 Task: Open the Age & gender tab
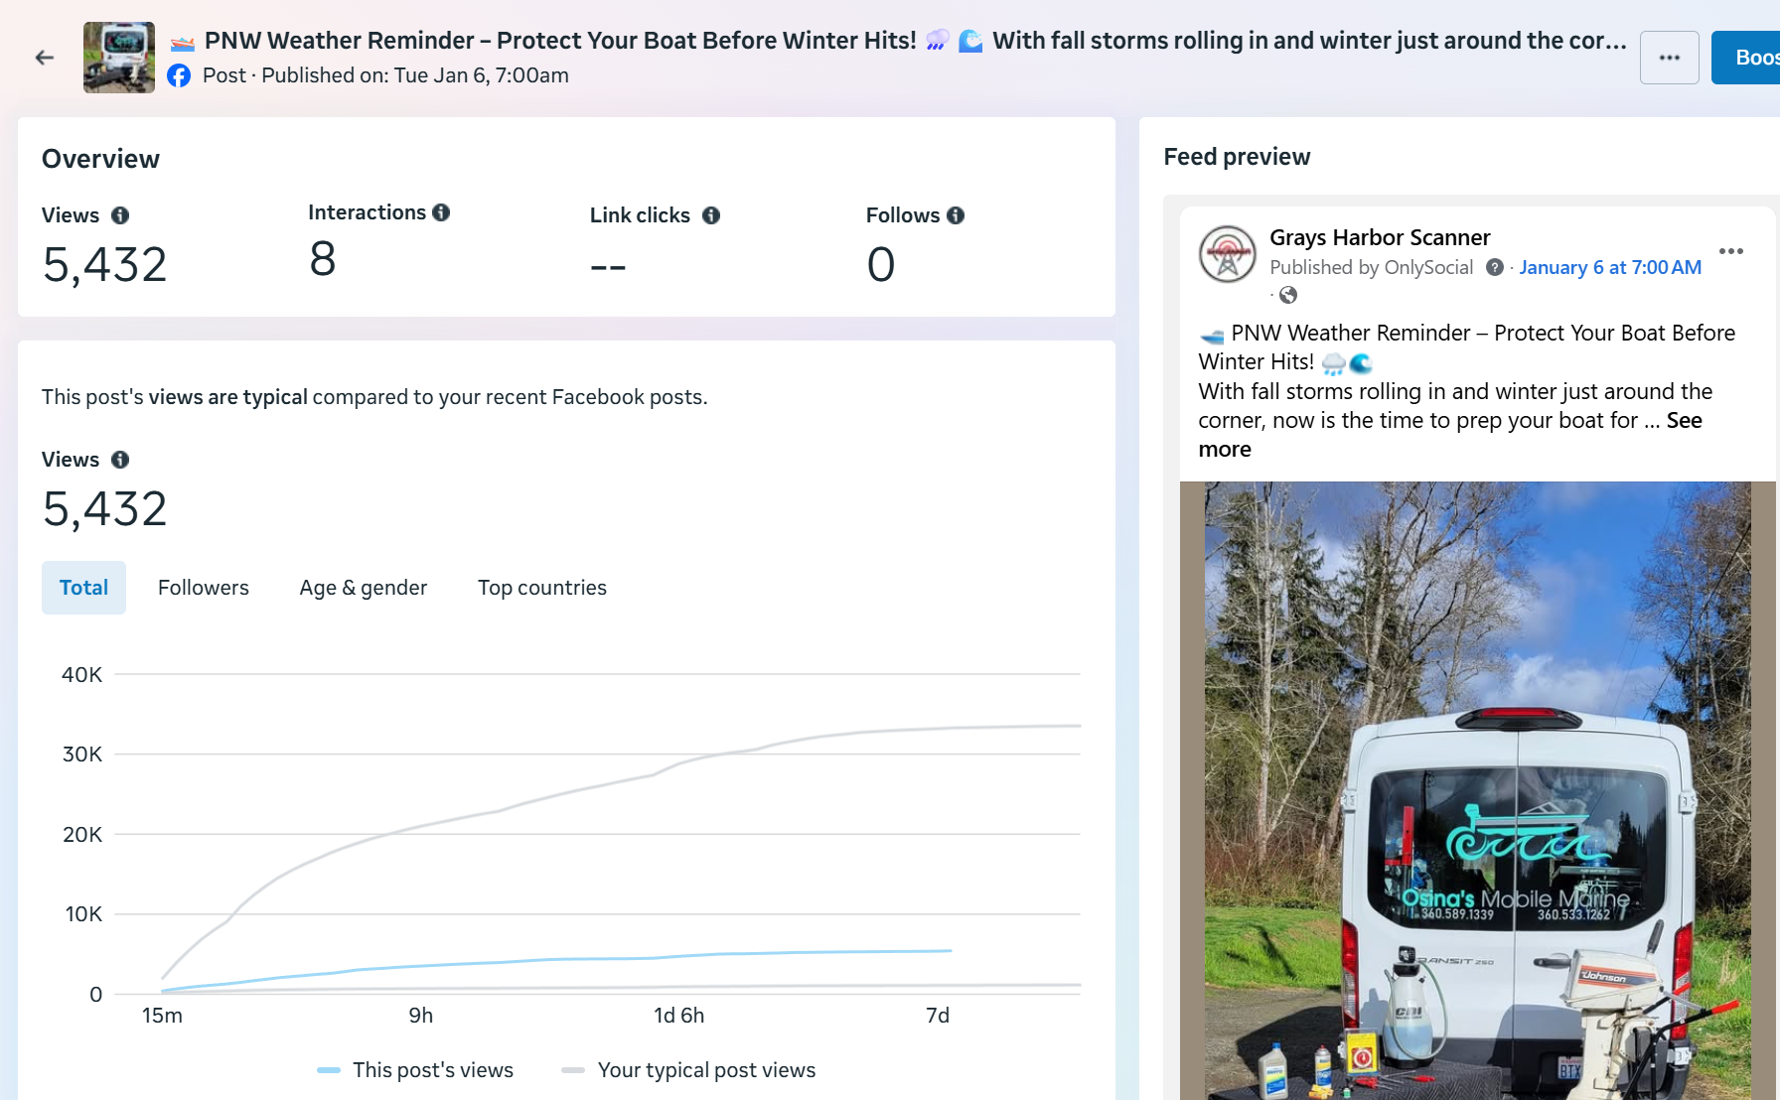(364, 588)
